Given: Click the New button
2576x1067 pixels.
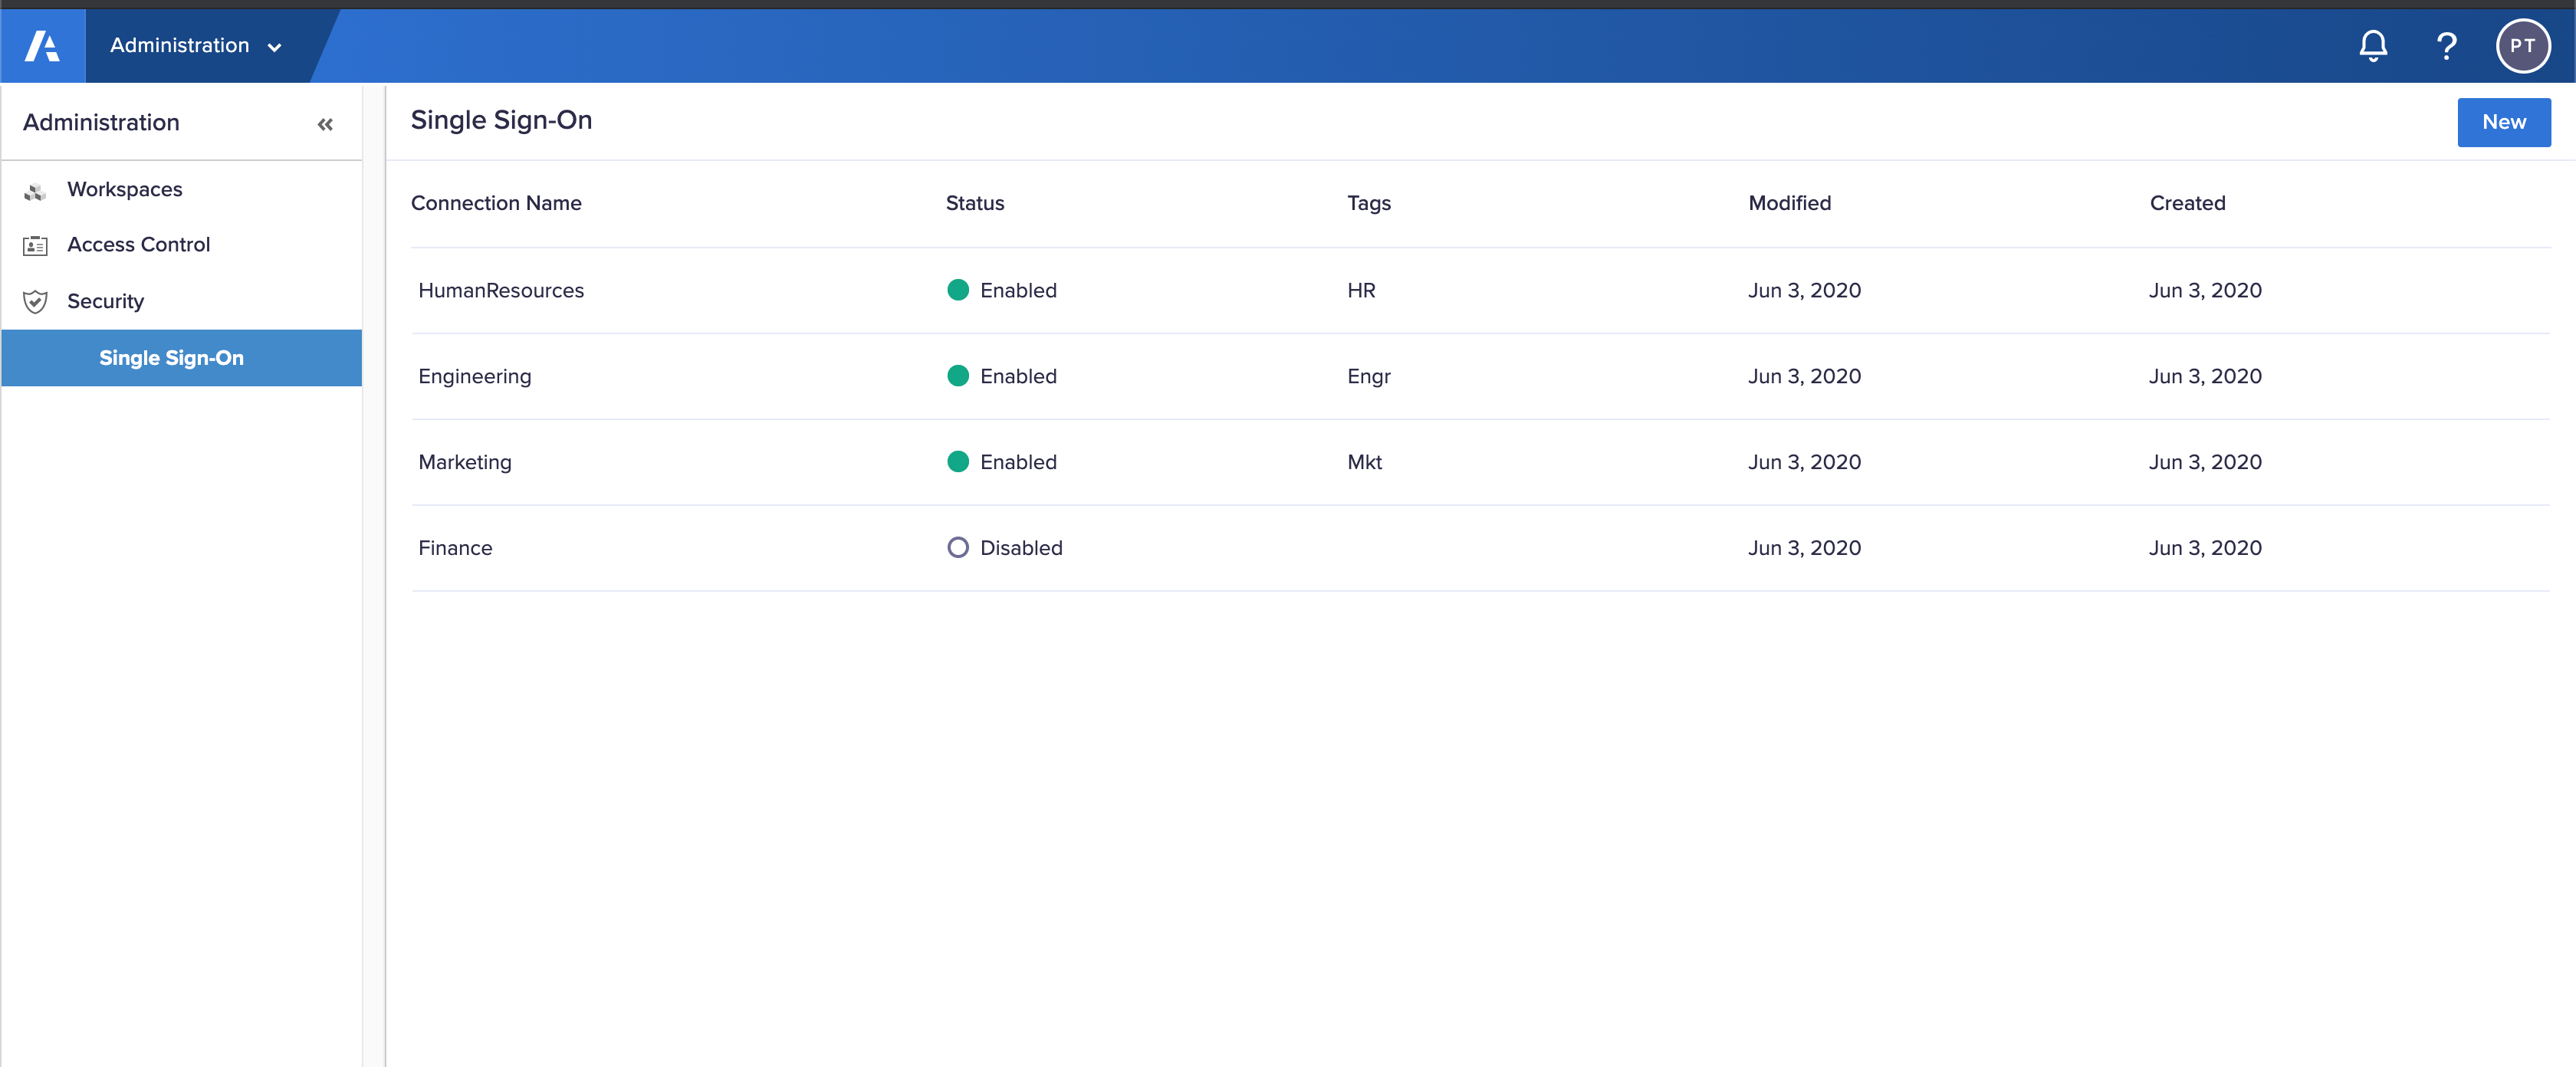Looking at the screenshot, I should click(2503, 122).
